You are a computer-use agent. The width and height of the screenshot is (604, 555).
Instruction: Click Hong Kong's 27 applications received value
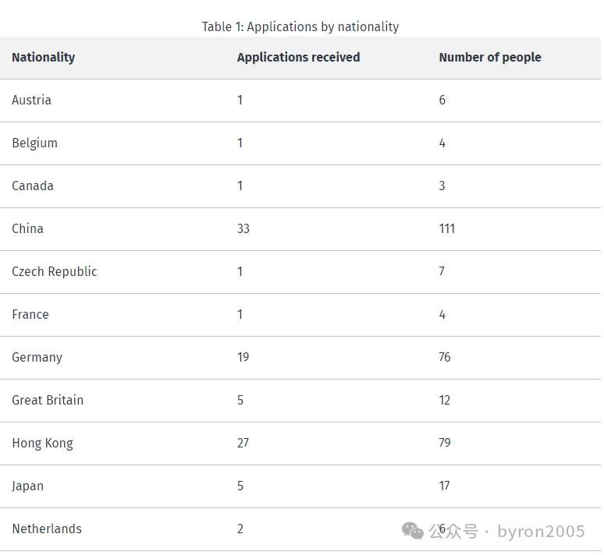pos(243,443)
